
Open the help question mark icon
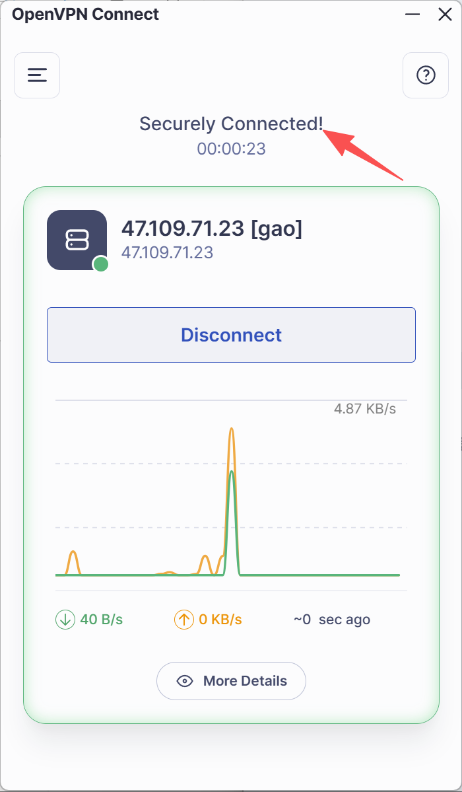click(x=426, y=75)
